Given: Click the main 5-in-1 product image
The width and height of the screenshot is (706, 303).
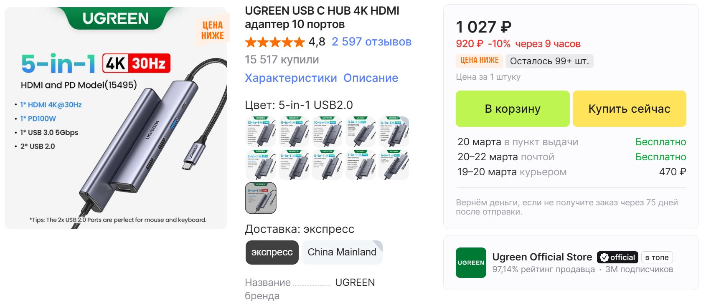Looking at the screenshot, I should click(x=116, y=118).
